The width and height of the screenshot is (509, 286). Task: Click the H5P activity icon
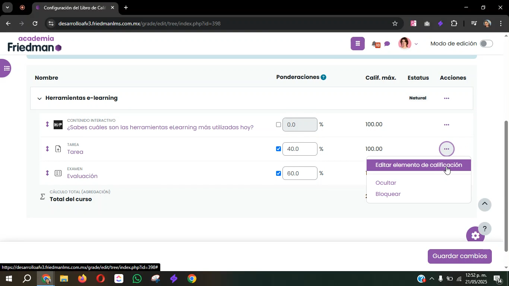coord(58,125)
